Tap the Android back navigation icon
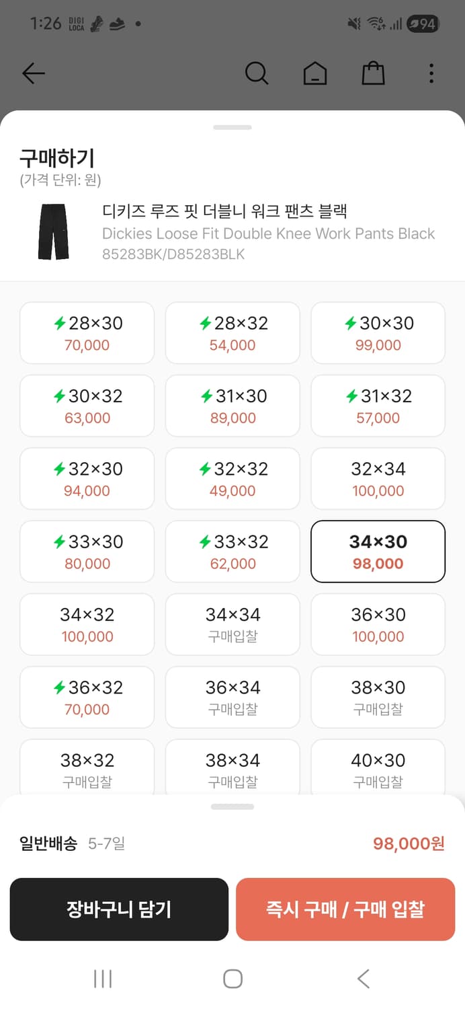465x1009 pixels. click(363, 979)
